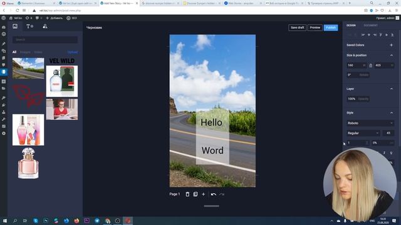The width and height of the screenshot is (401, 225).
Task: Open the shapes tab icon
Action: point(45,26)
